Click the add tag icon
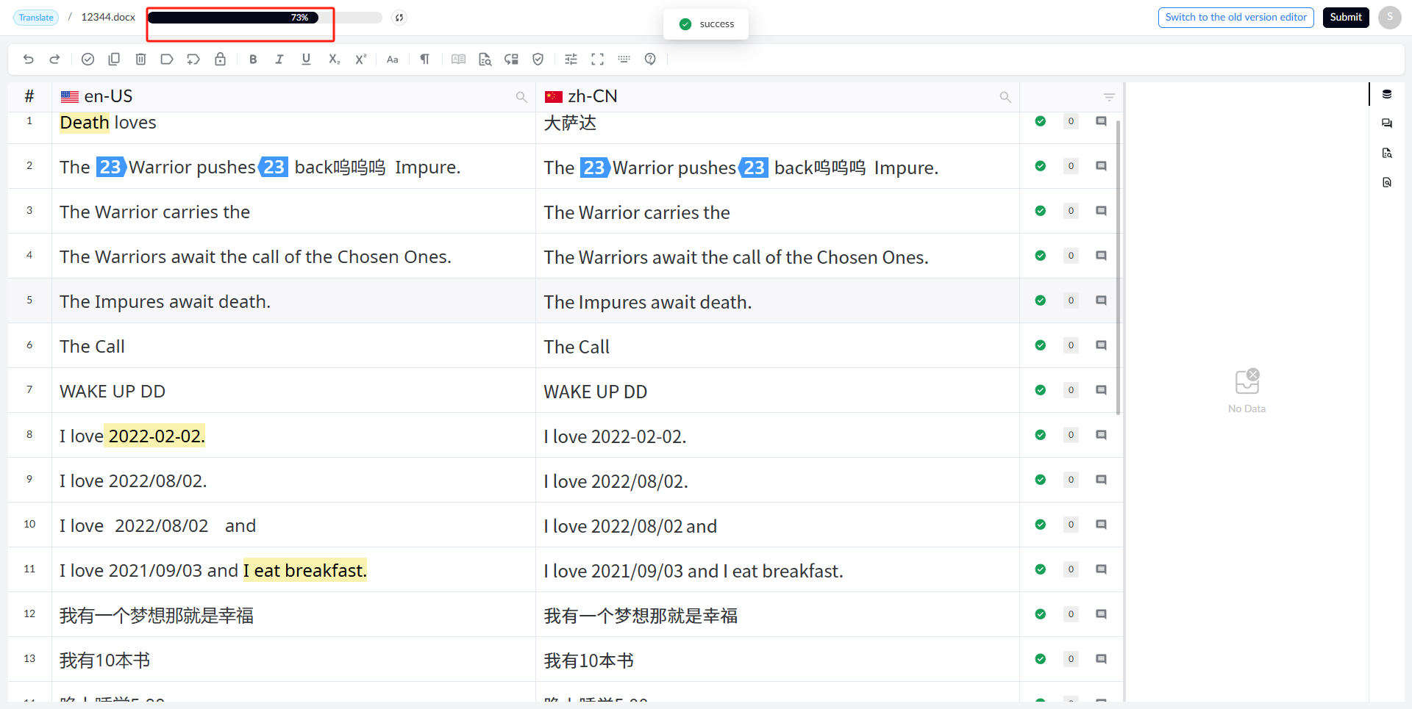 [193, 60]
